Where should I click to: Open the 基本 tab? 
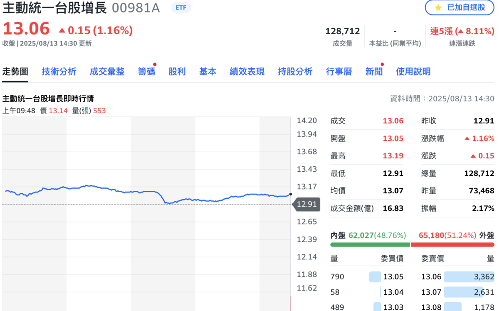tap(208, 72)
